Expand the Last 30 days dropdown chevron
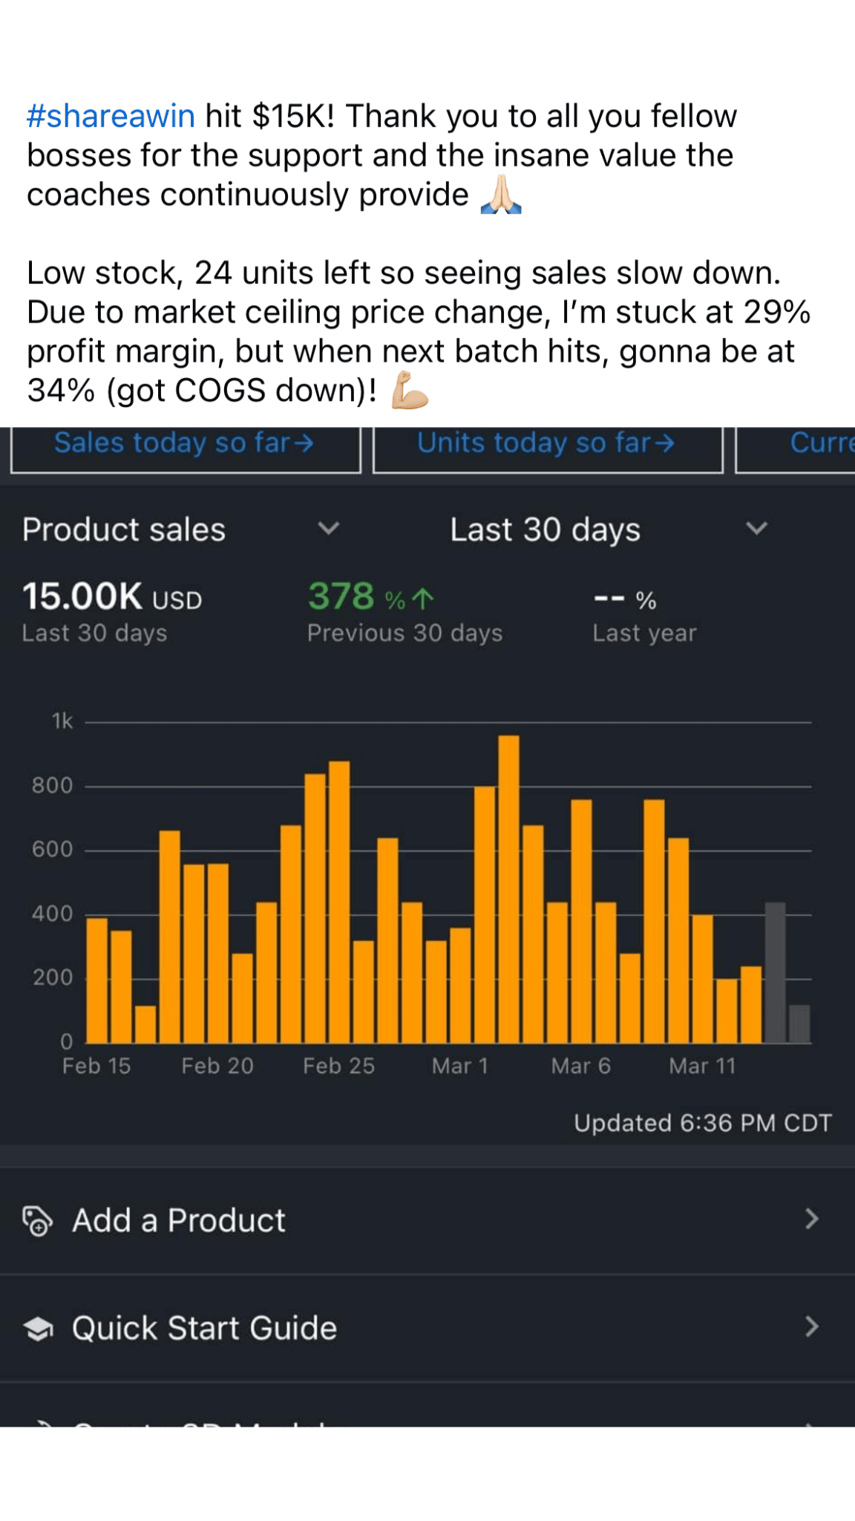Viewport: 855px width, 1521px height. (756, 529)
